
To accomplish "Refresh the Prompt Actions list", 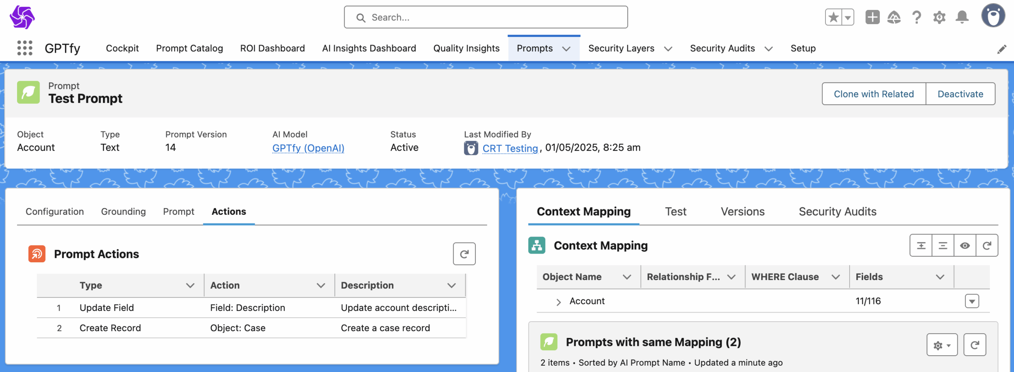I will [x=464, y=254].
